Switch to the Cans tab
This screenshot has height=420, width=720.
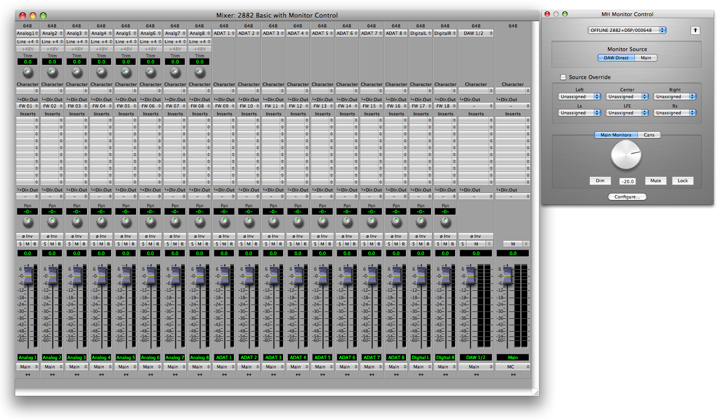tap(649, 135)
